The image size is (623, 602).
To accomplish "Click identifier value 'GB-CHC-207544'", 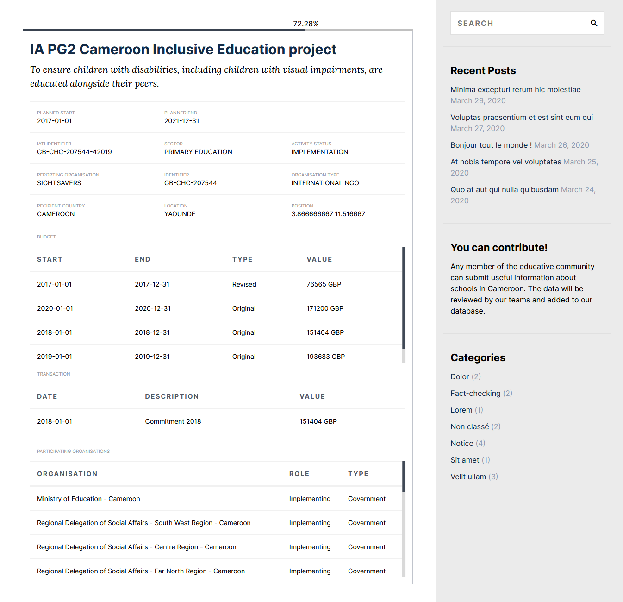I will click(x=191, y=183).
